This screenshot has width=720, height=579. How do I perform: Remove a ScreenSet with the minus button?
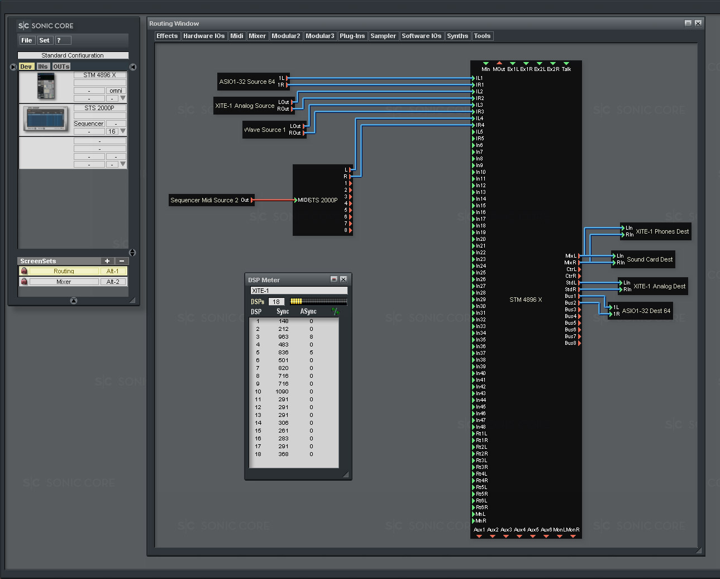(x=122, y=261)
